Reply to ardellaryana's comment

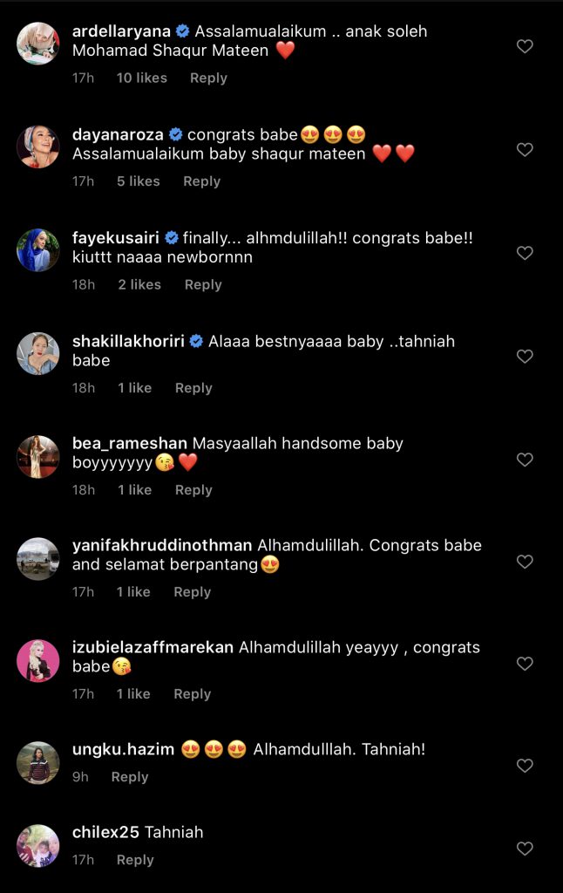208,78
